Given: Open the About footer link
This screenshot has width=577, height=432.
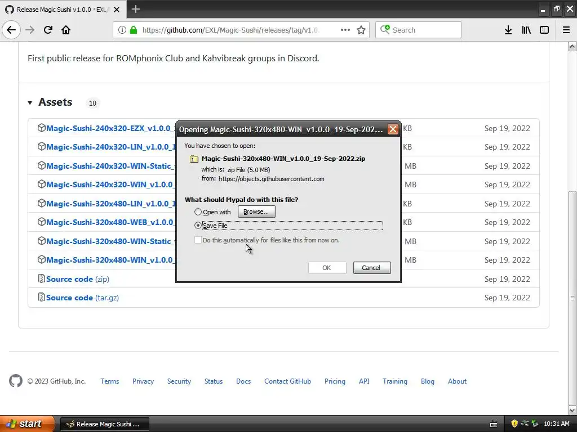Looking at the screenshot, I should pyautogui.click(x=457, y=381).
